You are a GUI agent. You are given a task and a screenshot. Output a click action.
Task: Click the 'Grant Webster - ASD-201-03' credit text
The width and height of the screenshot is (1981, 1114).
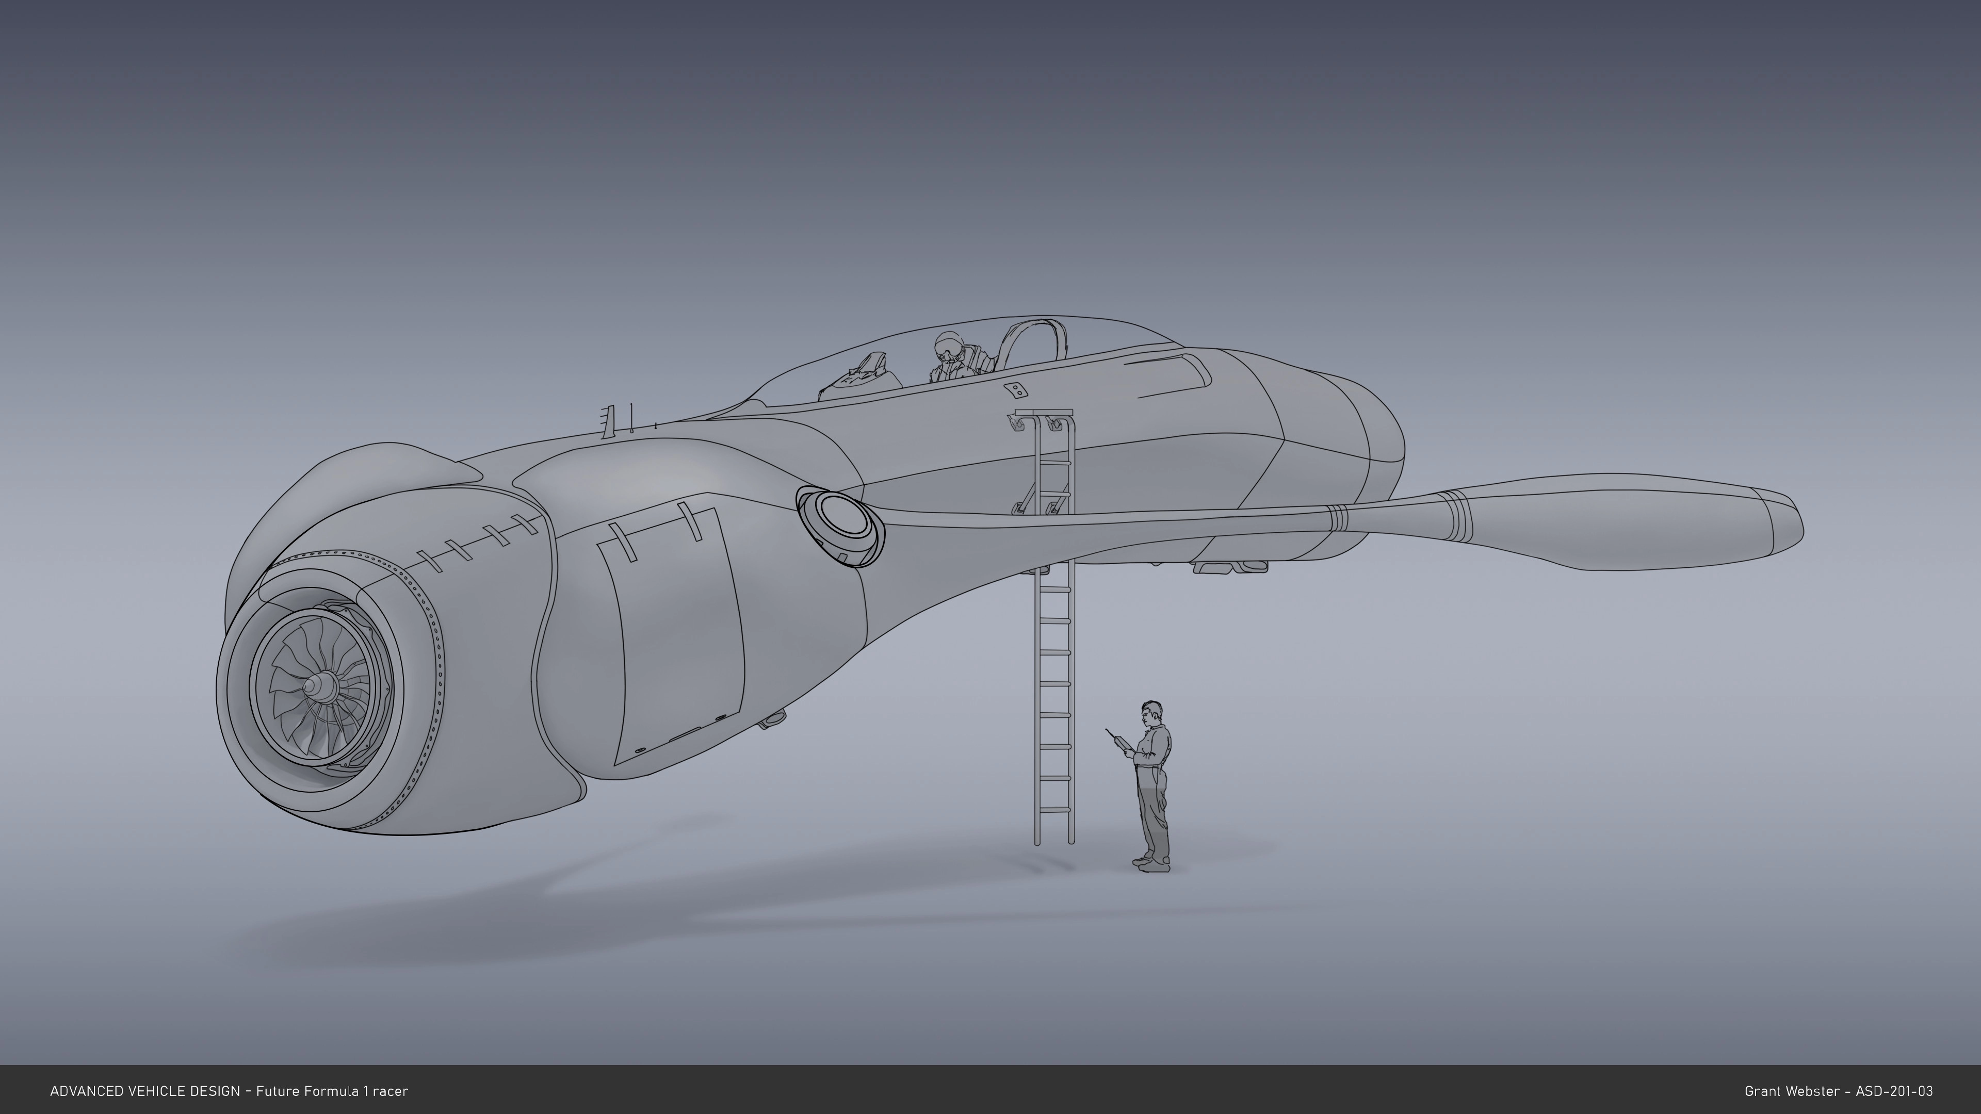(1838, 1091)
